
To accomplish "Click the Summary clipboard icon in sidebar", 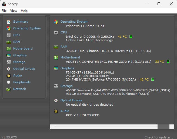I will pos(9,22).
